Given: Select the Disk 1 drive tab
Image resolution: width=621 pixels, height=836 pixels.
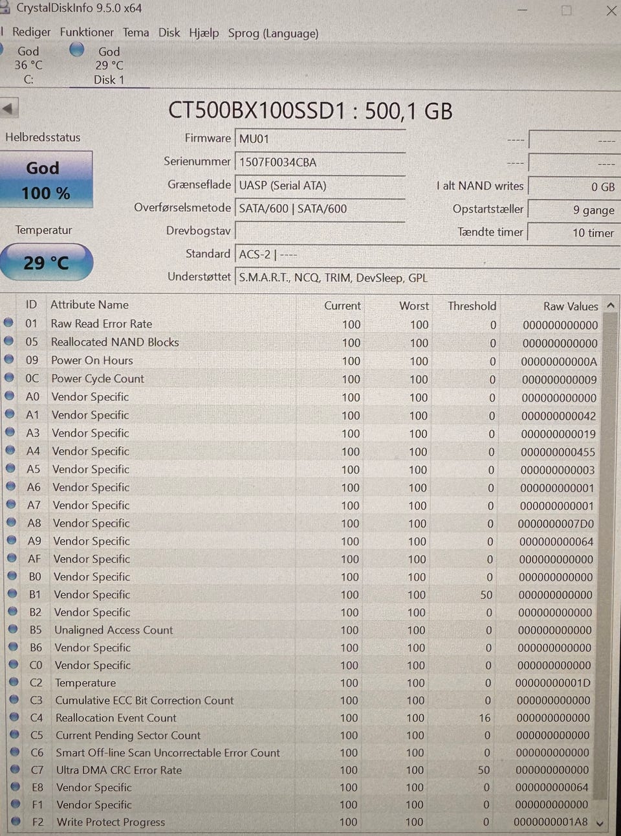Looking at the screenshot, I should [109, 65].
